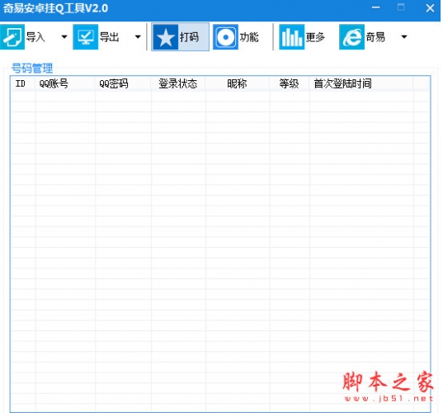This screenshot has height=413, width=443.
Task: Select the 打码 text label
Action: click(x=189, y=37)
